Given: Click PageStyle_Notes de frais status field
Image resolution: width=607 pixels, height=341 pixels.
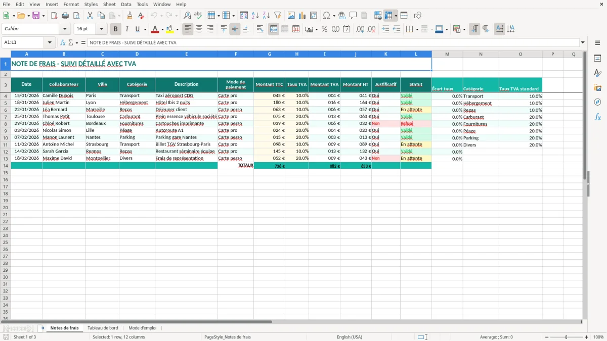Looking at the screenshot, I should [x=227, y=337].
